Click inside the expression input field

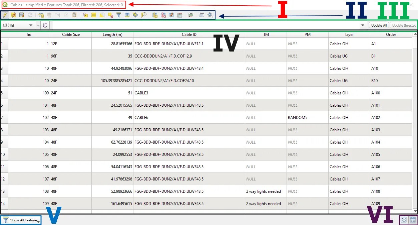pyautogui.click(x=200, y=25)
